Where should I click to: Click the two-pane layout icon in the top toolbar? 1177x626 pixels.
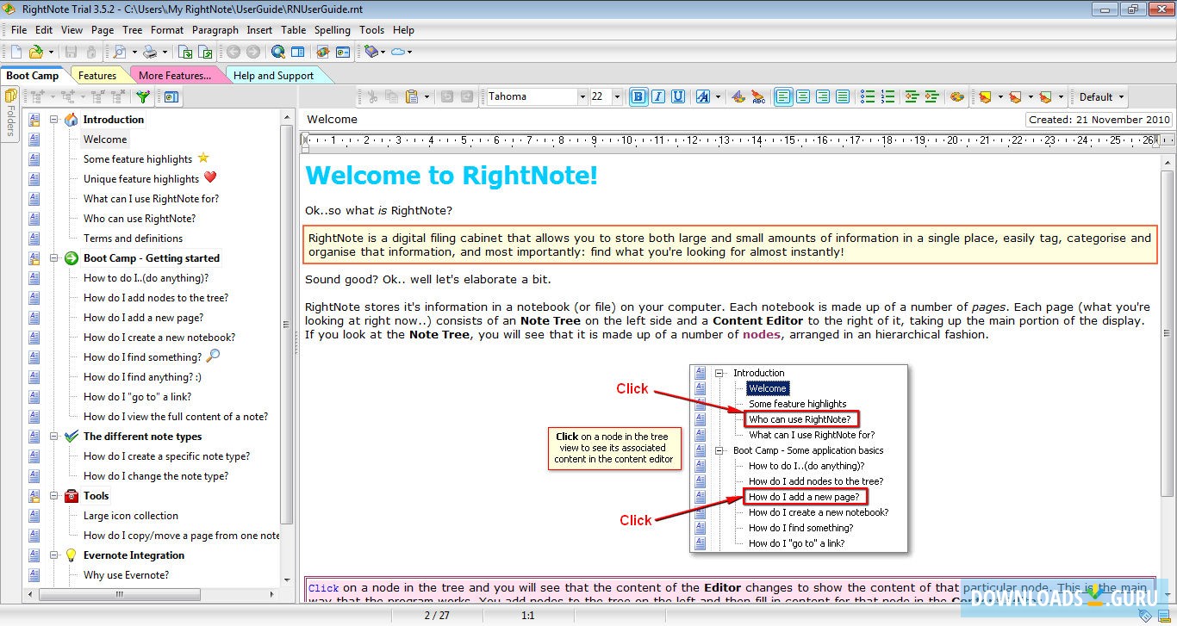[x=298, y=52]
